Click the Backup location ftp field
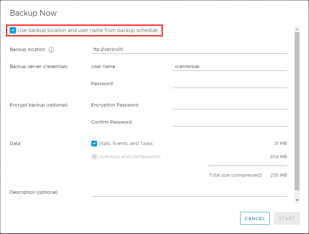The height and width of the screenshot is (234, 309). 189,50
